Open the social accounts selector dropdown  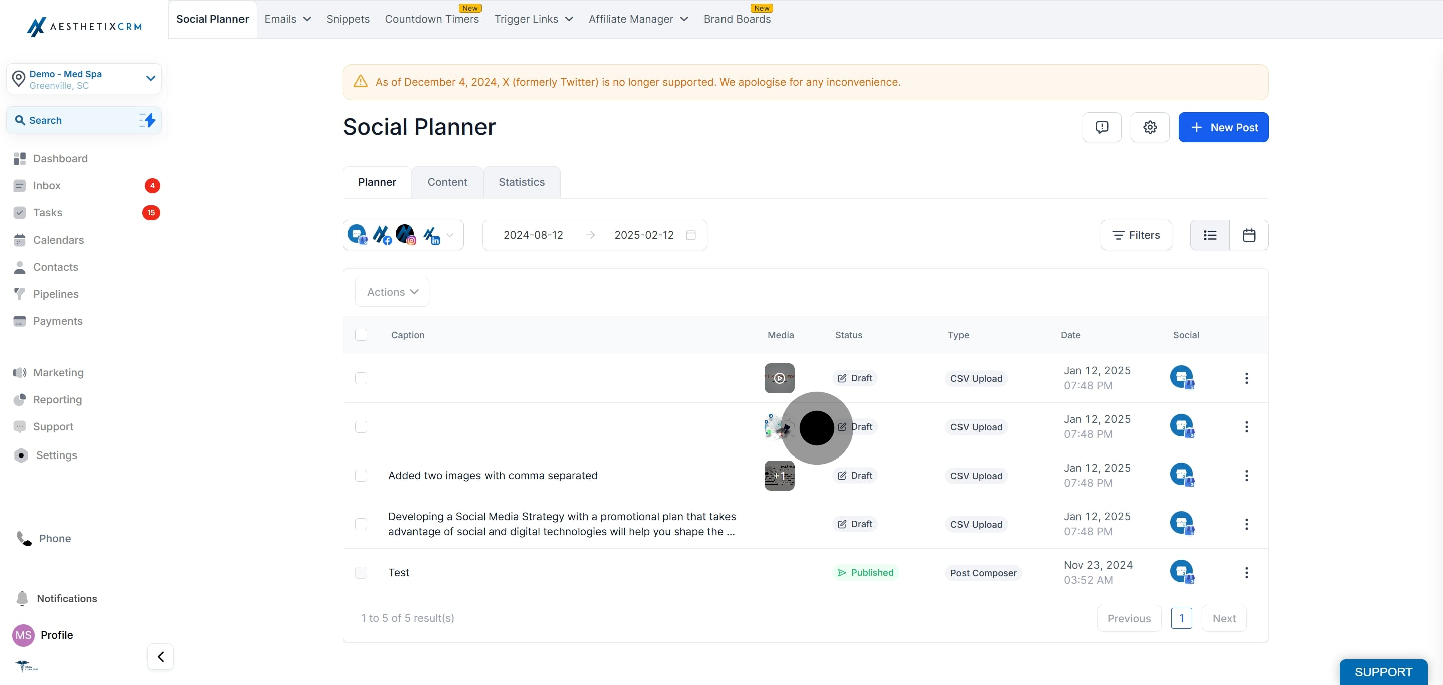pos(403,235)
